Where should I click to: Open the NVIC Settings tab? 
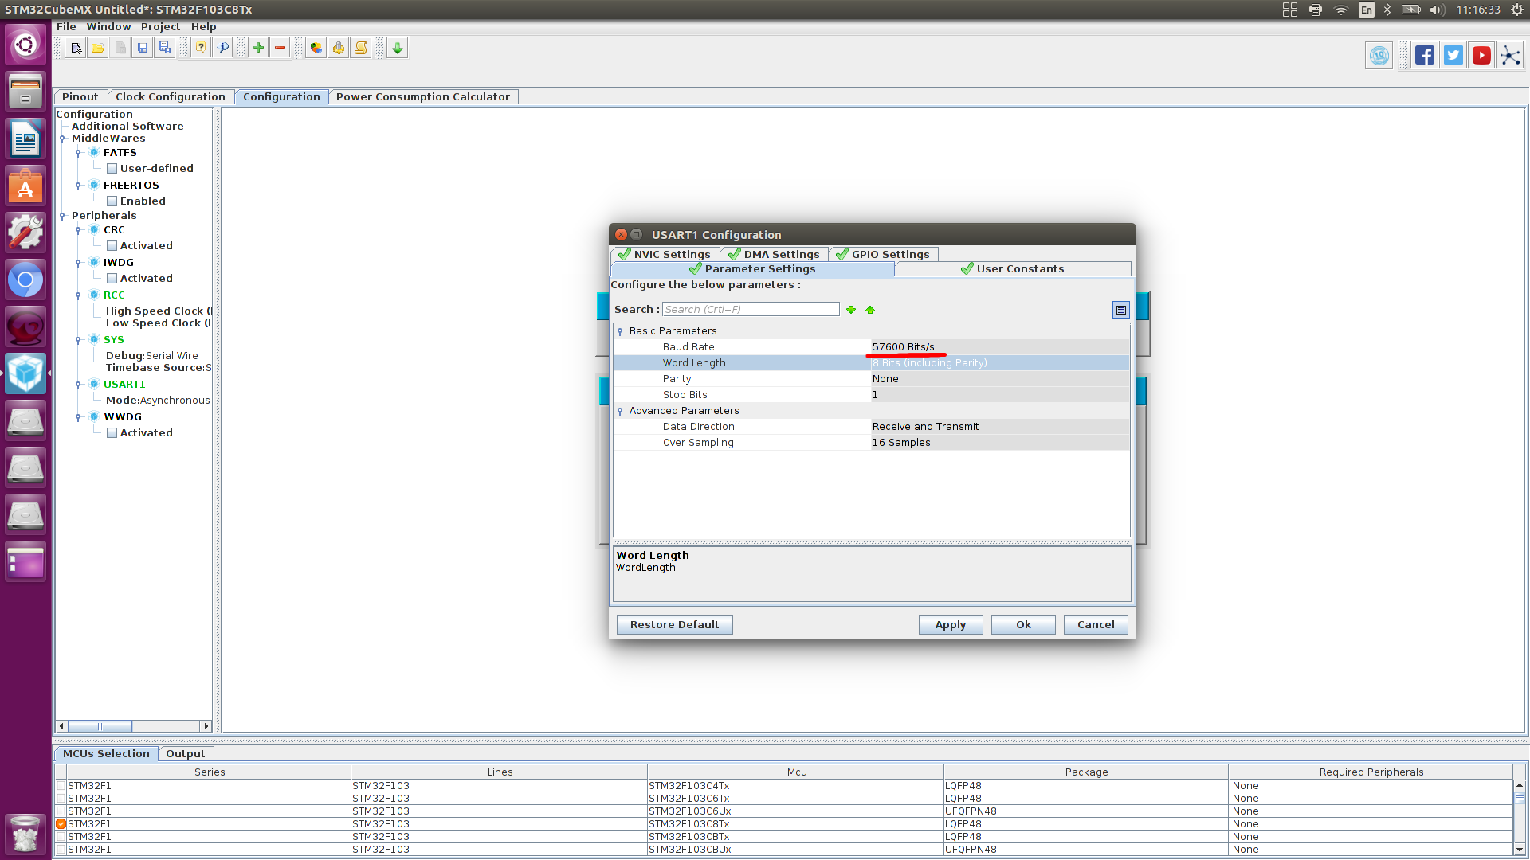[x=665, y=254]
